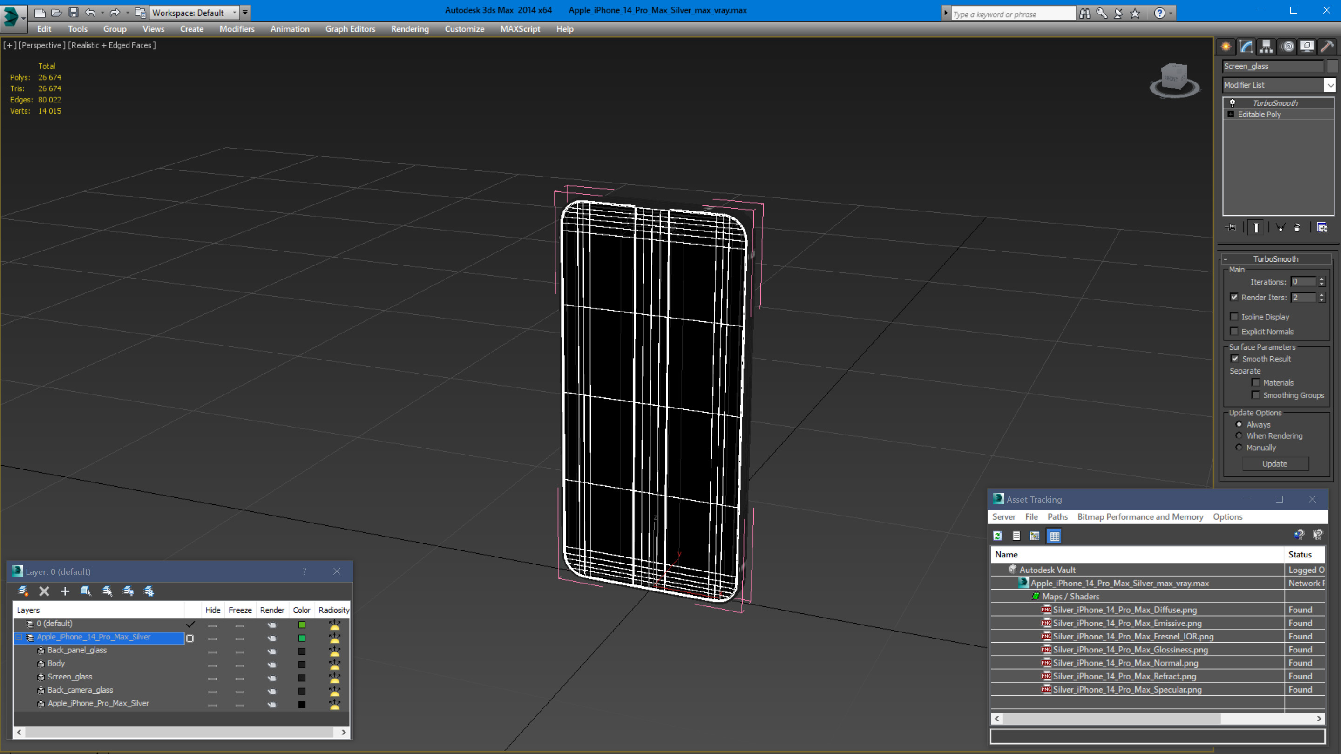Viewport: 1341px width, 754px height.
Task: Open the MAXScript menu
Action: [520, 29]
